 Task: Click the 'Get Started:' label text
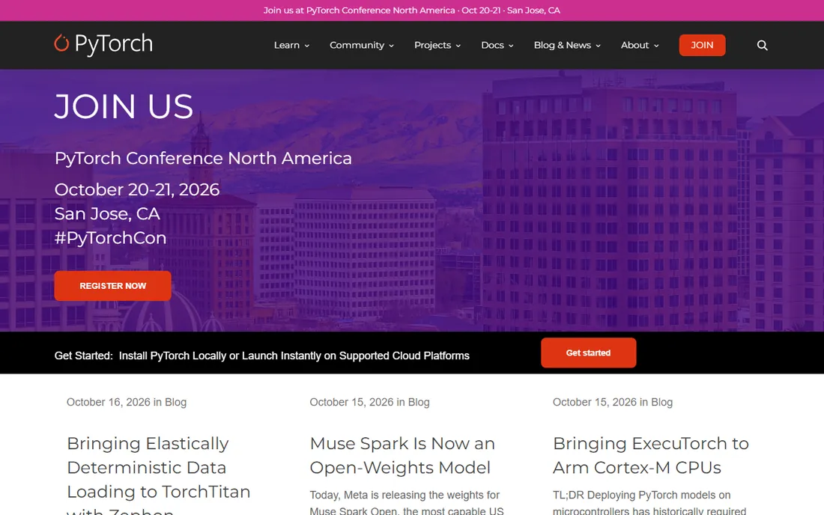pyautogui.click(x=84, y=356)
